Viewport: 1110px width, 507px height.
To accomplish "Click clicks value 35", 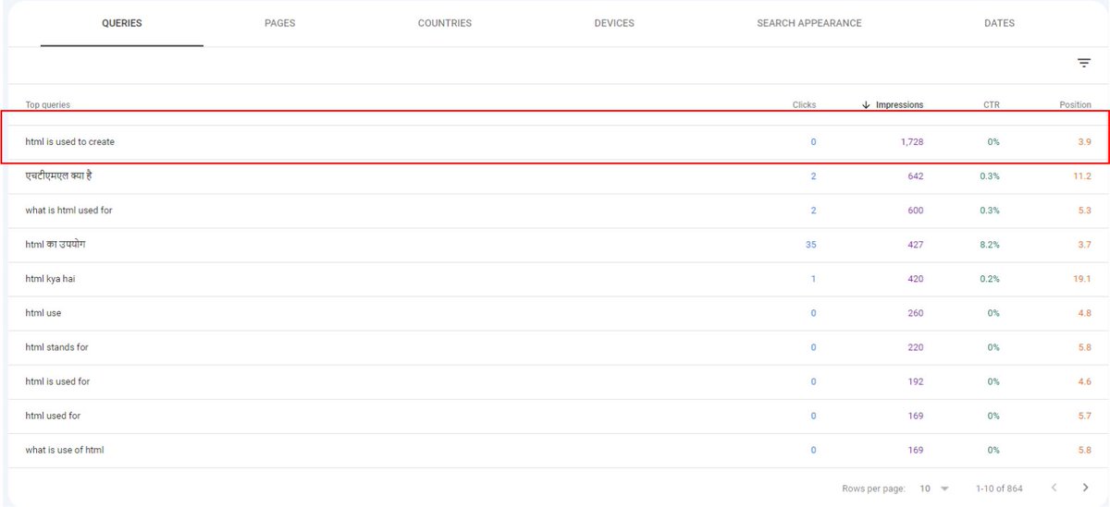I will coord(811,245).
